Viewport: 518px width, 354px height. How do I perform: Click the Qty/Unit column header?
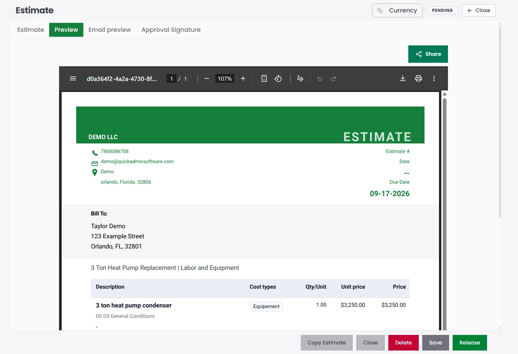316,287
